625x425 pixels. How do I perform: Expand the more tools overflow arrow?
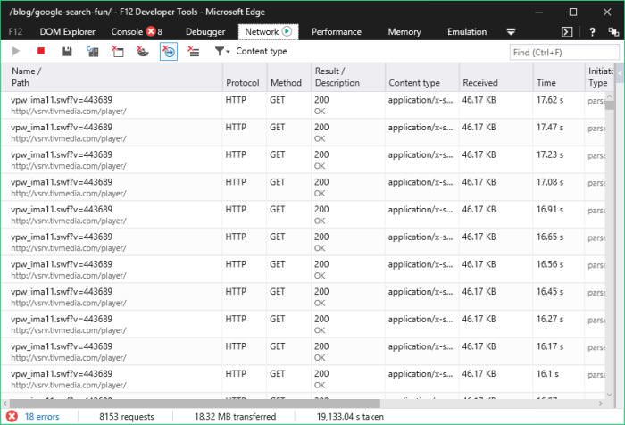(x=511, y=32)
